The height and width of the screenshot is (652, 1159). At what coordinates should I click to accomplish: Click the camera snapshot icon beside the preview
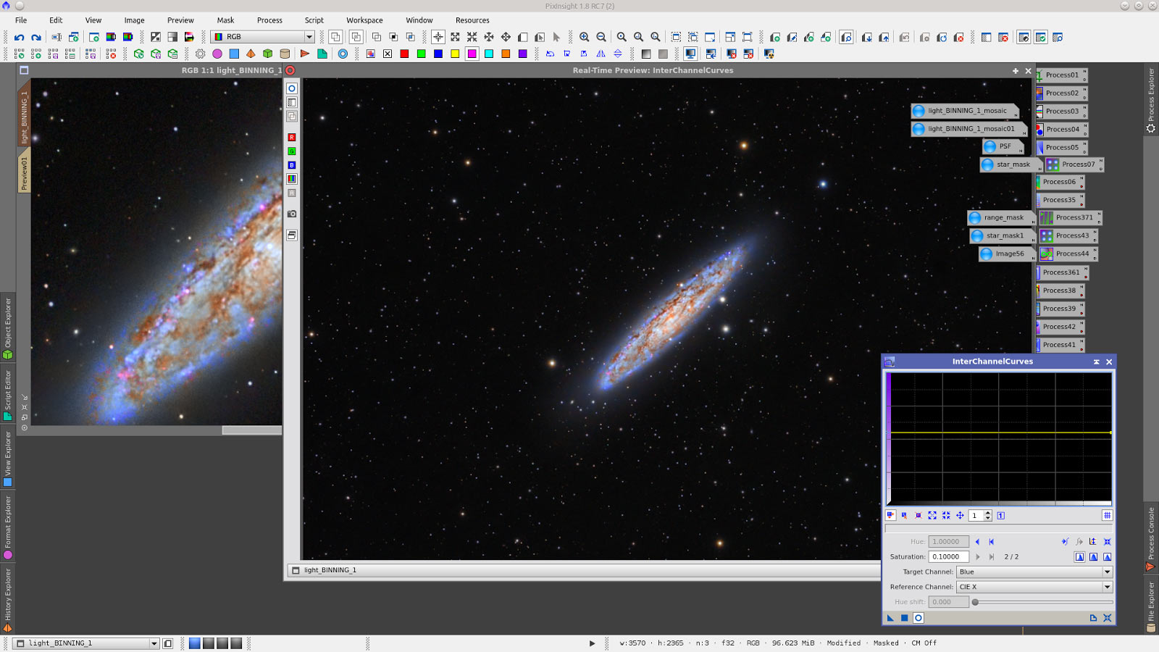[x=291, y=214]
